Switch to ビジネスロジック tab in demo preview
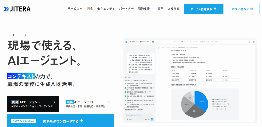Viewport: 262px width, 127px height. click(x=204, y=42)
